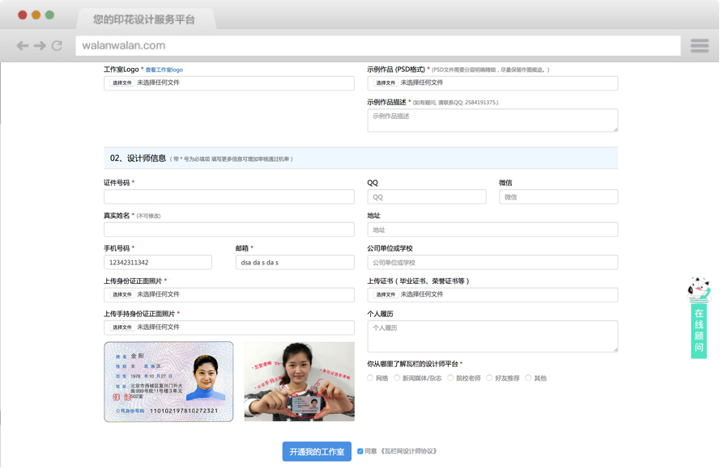This screenshot has height=469, width=720.
Task: Click the QQ input field
Action: 427,196
